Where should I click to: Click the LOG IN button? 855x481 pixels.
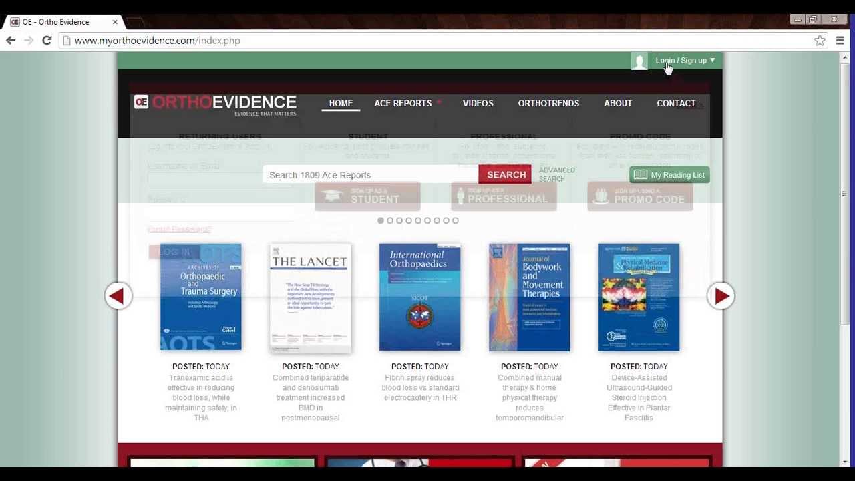175,252
